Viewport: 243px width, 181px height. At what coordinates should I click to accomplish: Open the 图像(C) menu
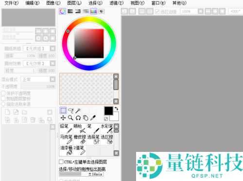coord(53,3)
